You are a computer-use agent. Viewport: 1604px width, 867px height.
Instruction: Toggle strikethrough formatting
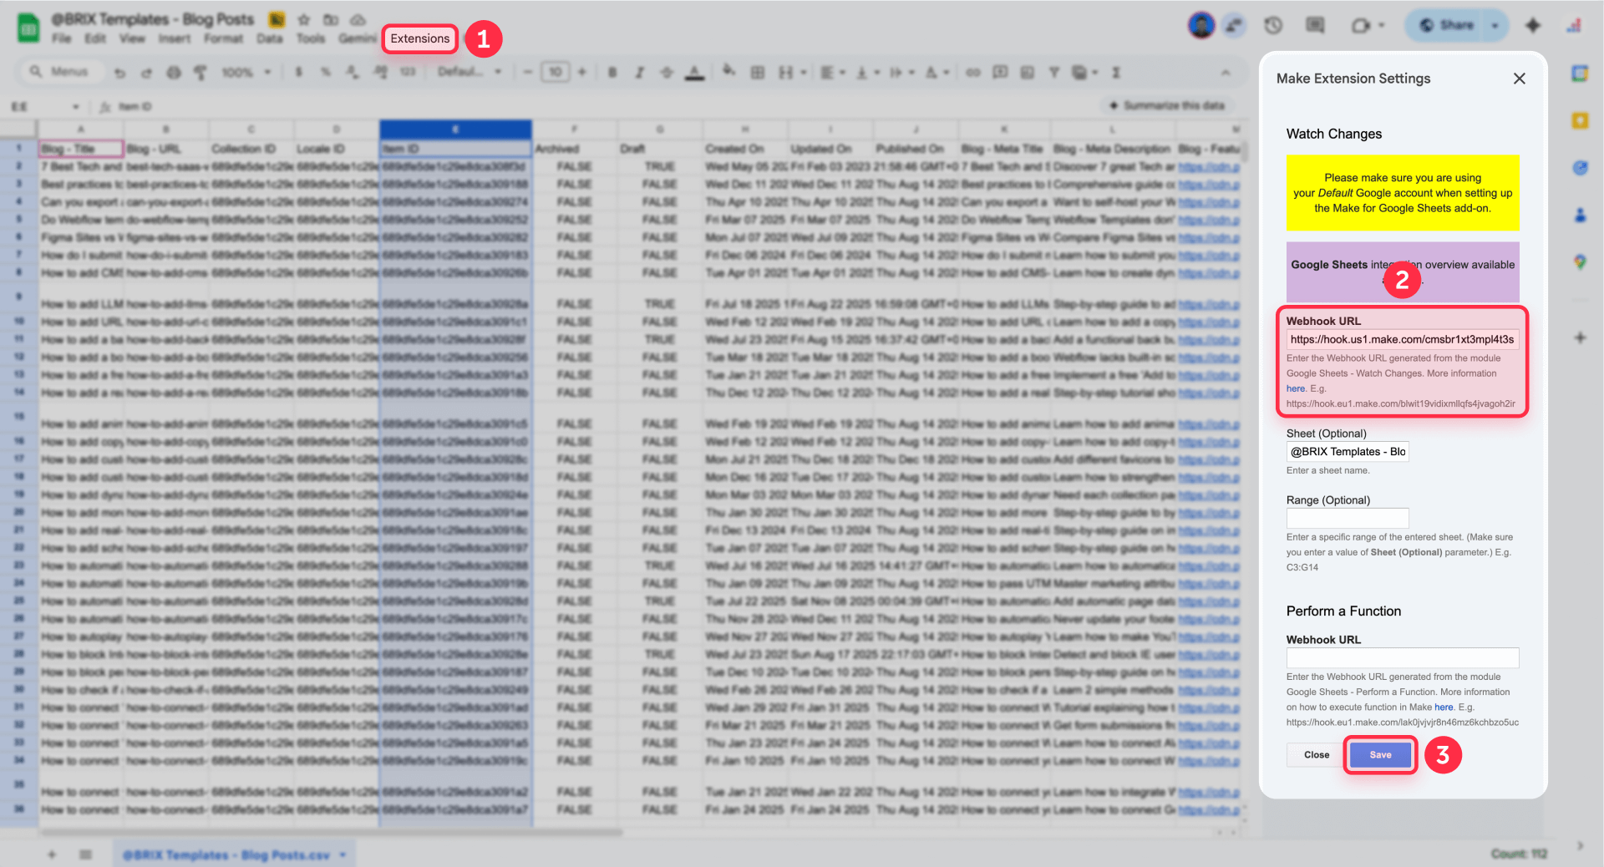(x=666, y=73)
